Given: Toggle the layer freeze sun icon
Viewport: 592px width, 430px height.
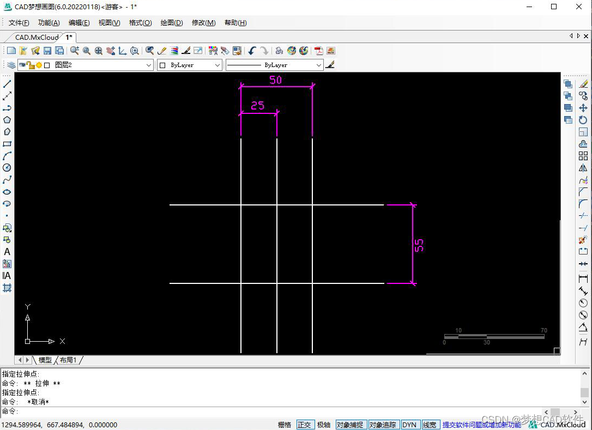Looking at the screenshot, I should pyautogui.click(x=39, y=65).
